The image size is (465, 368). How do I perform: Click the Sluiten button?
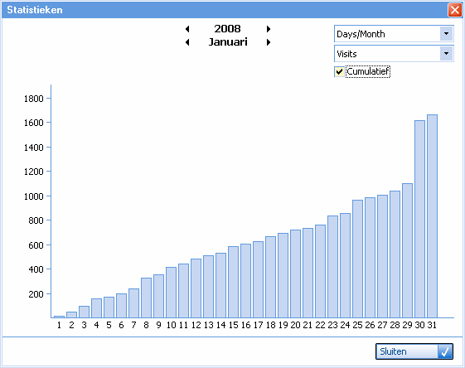tap(414, 351)
